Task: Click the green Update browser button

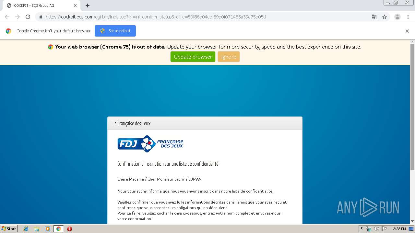Action: pos(193,57)
